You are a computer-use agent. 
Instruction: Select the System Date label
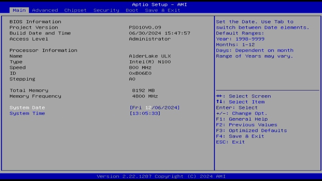click(27, 108)
